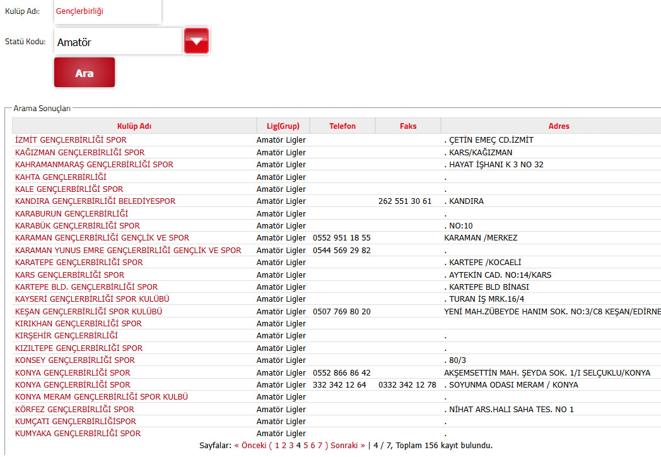Open KONYA MERAM GENÇLERBİRLİĞİ SPOR KULBÜ link
The image size is (661, 457).
102,397
